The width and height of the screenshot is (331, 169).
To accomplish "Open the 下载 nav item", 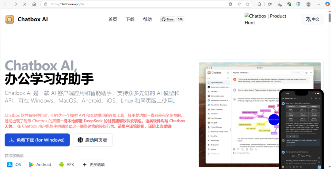I will click(130, 19).
